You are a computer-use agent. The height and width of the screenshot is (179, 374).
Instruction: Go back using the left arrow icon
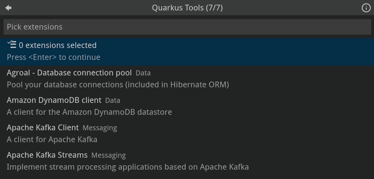tap(8, 8)
